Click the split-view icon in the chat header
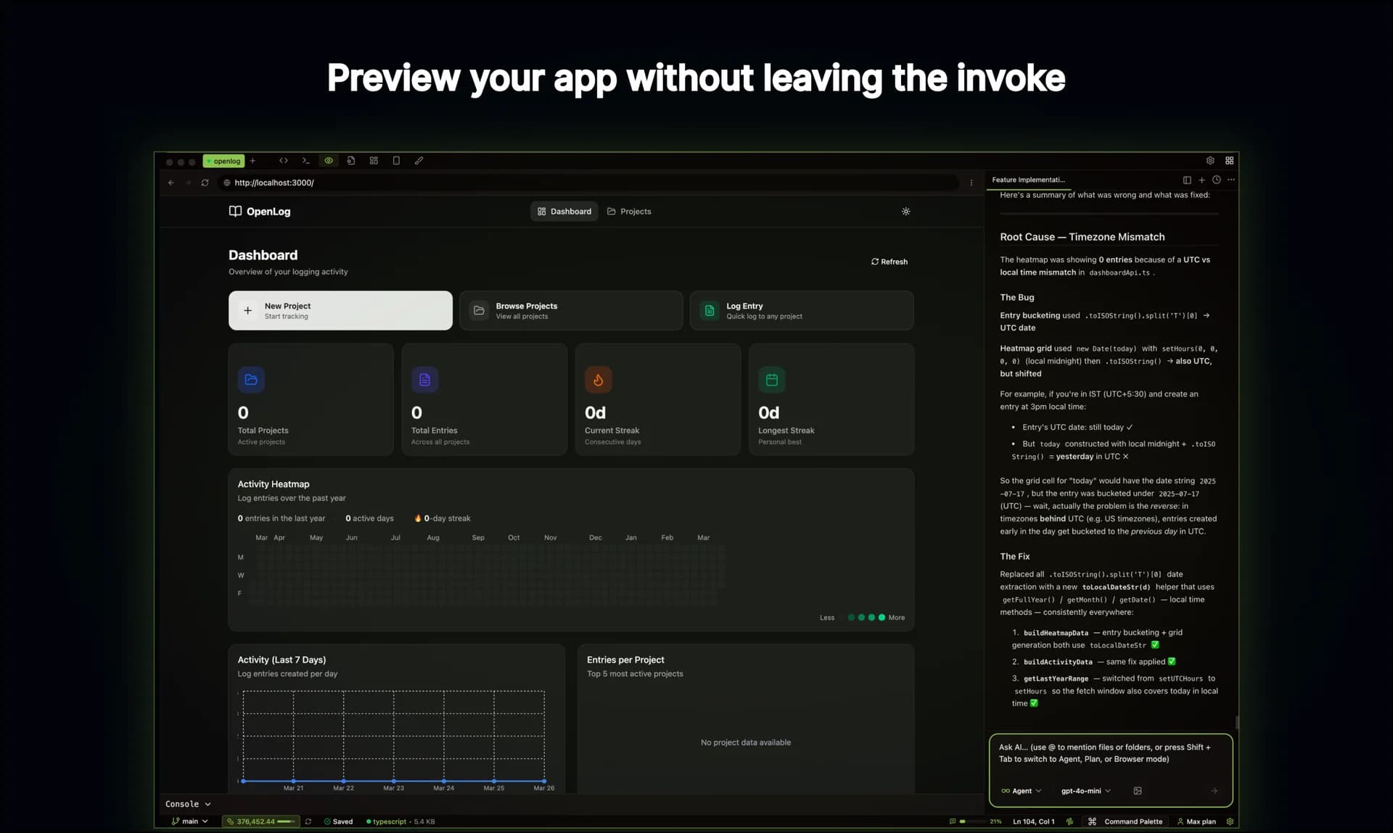Image resolution: width=1393 pixels, height=833 pixels. tap(1187, 180)
